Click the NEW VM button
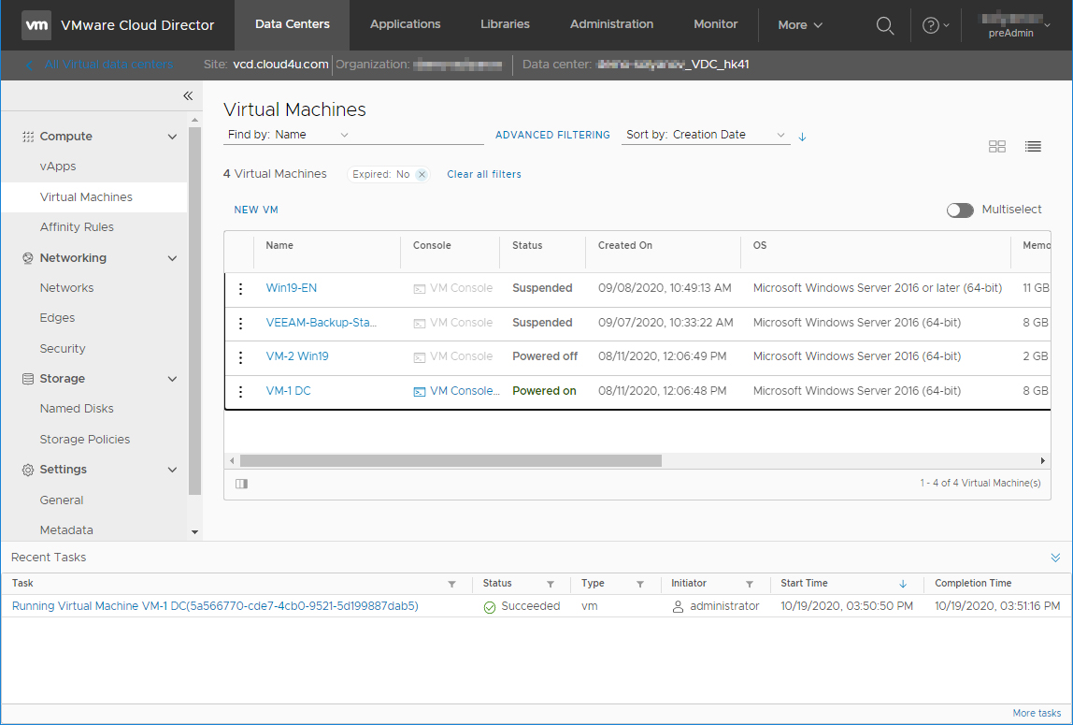The height and width of the screenshot is (725, 1073). 256,210
